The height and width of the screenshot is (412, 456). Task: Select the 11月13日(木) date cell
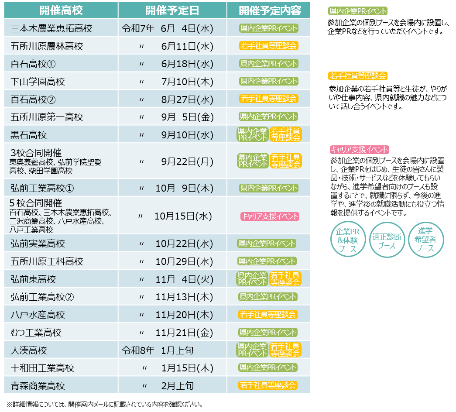coord(172,296)
